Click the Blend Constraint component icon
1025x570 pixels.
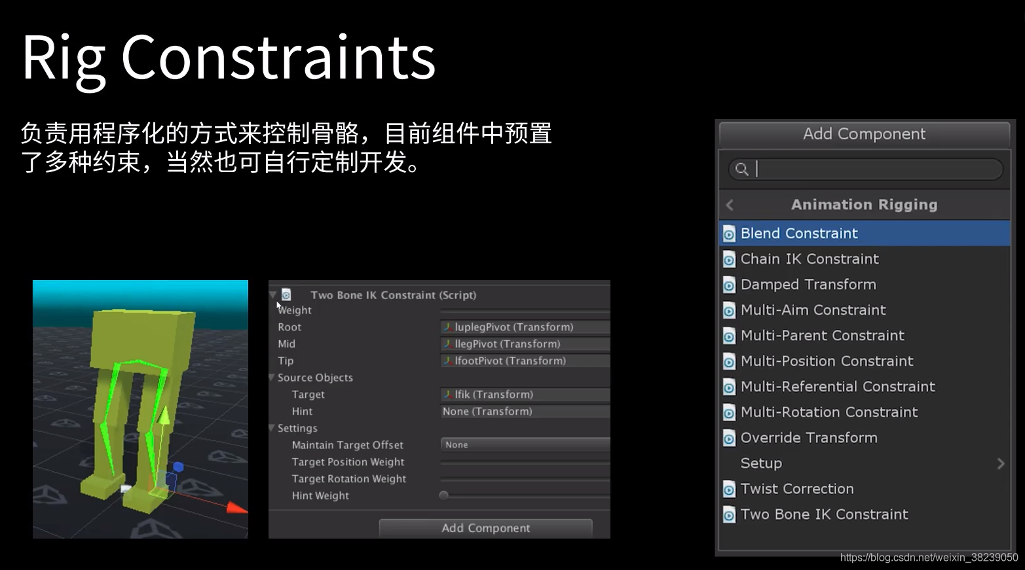[728, 234]
